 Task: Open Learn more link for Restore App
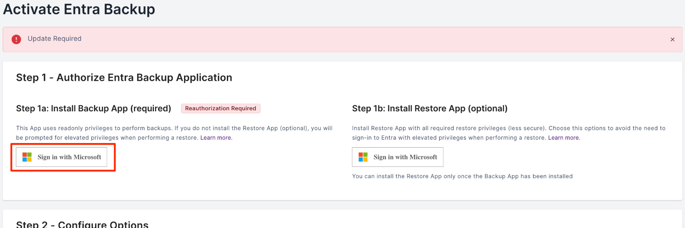pyautogui.click(x=564, y=138)
